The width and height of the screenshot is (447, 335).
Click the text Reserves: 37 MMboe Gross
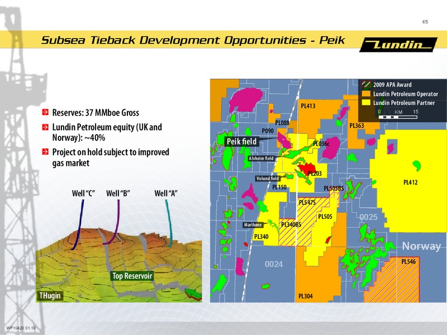(96, 113)
